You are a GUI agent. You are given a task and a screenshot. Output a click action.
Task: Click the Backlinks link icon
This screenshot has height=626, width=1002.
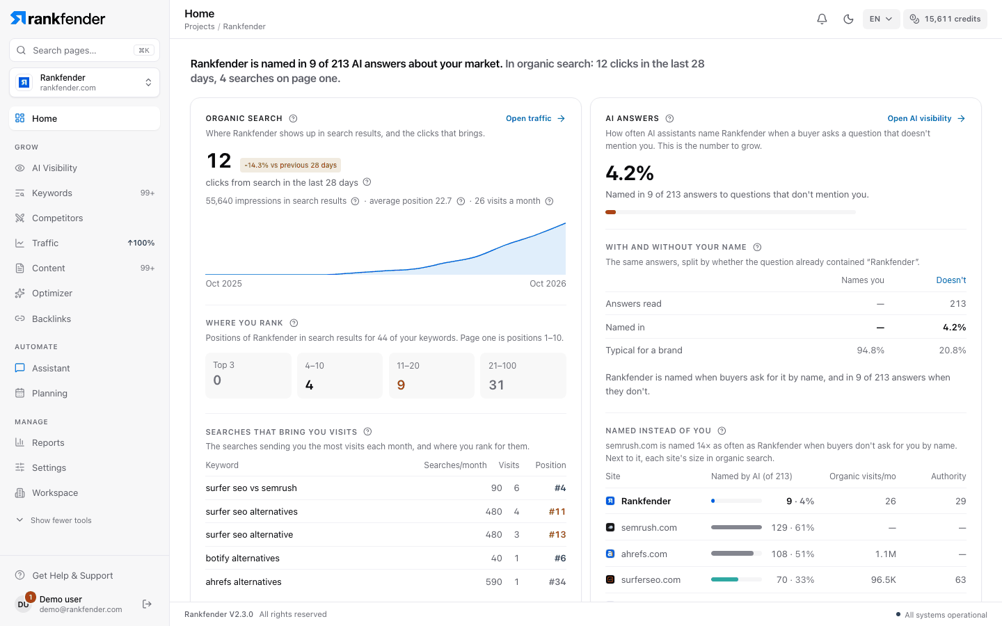pos(19,319)
